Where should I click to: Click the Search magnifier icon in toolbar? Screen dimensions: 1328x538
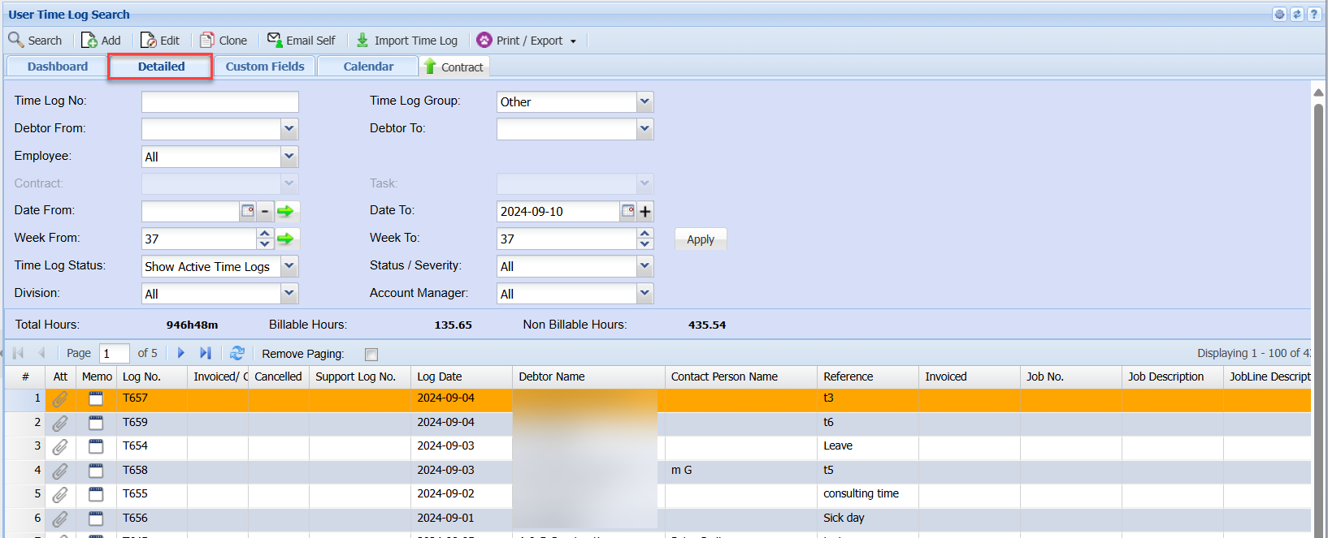coord(16,40)
